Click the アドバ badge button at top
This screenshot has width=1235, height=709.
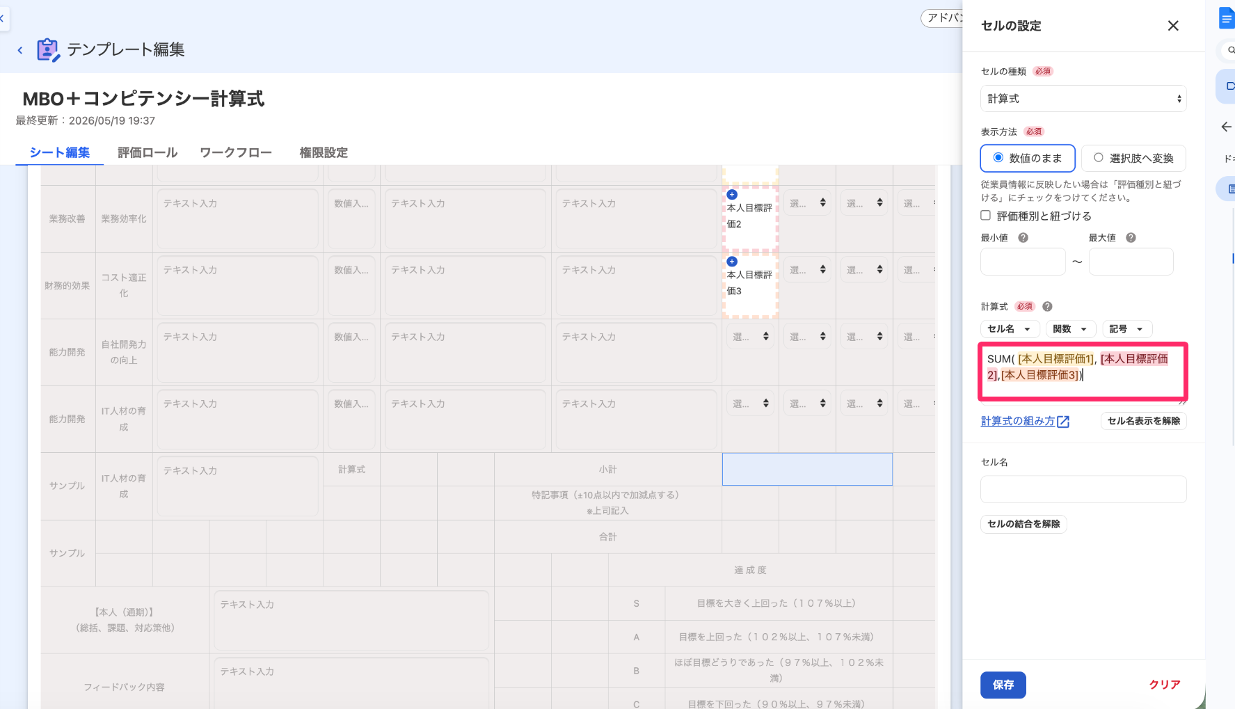(x=943, y=18)
